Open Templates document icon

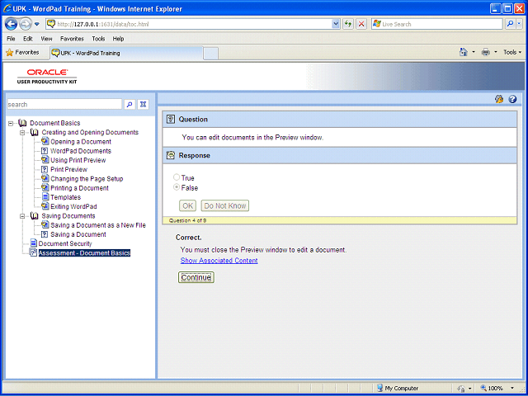45,197
